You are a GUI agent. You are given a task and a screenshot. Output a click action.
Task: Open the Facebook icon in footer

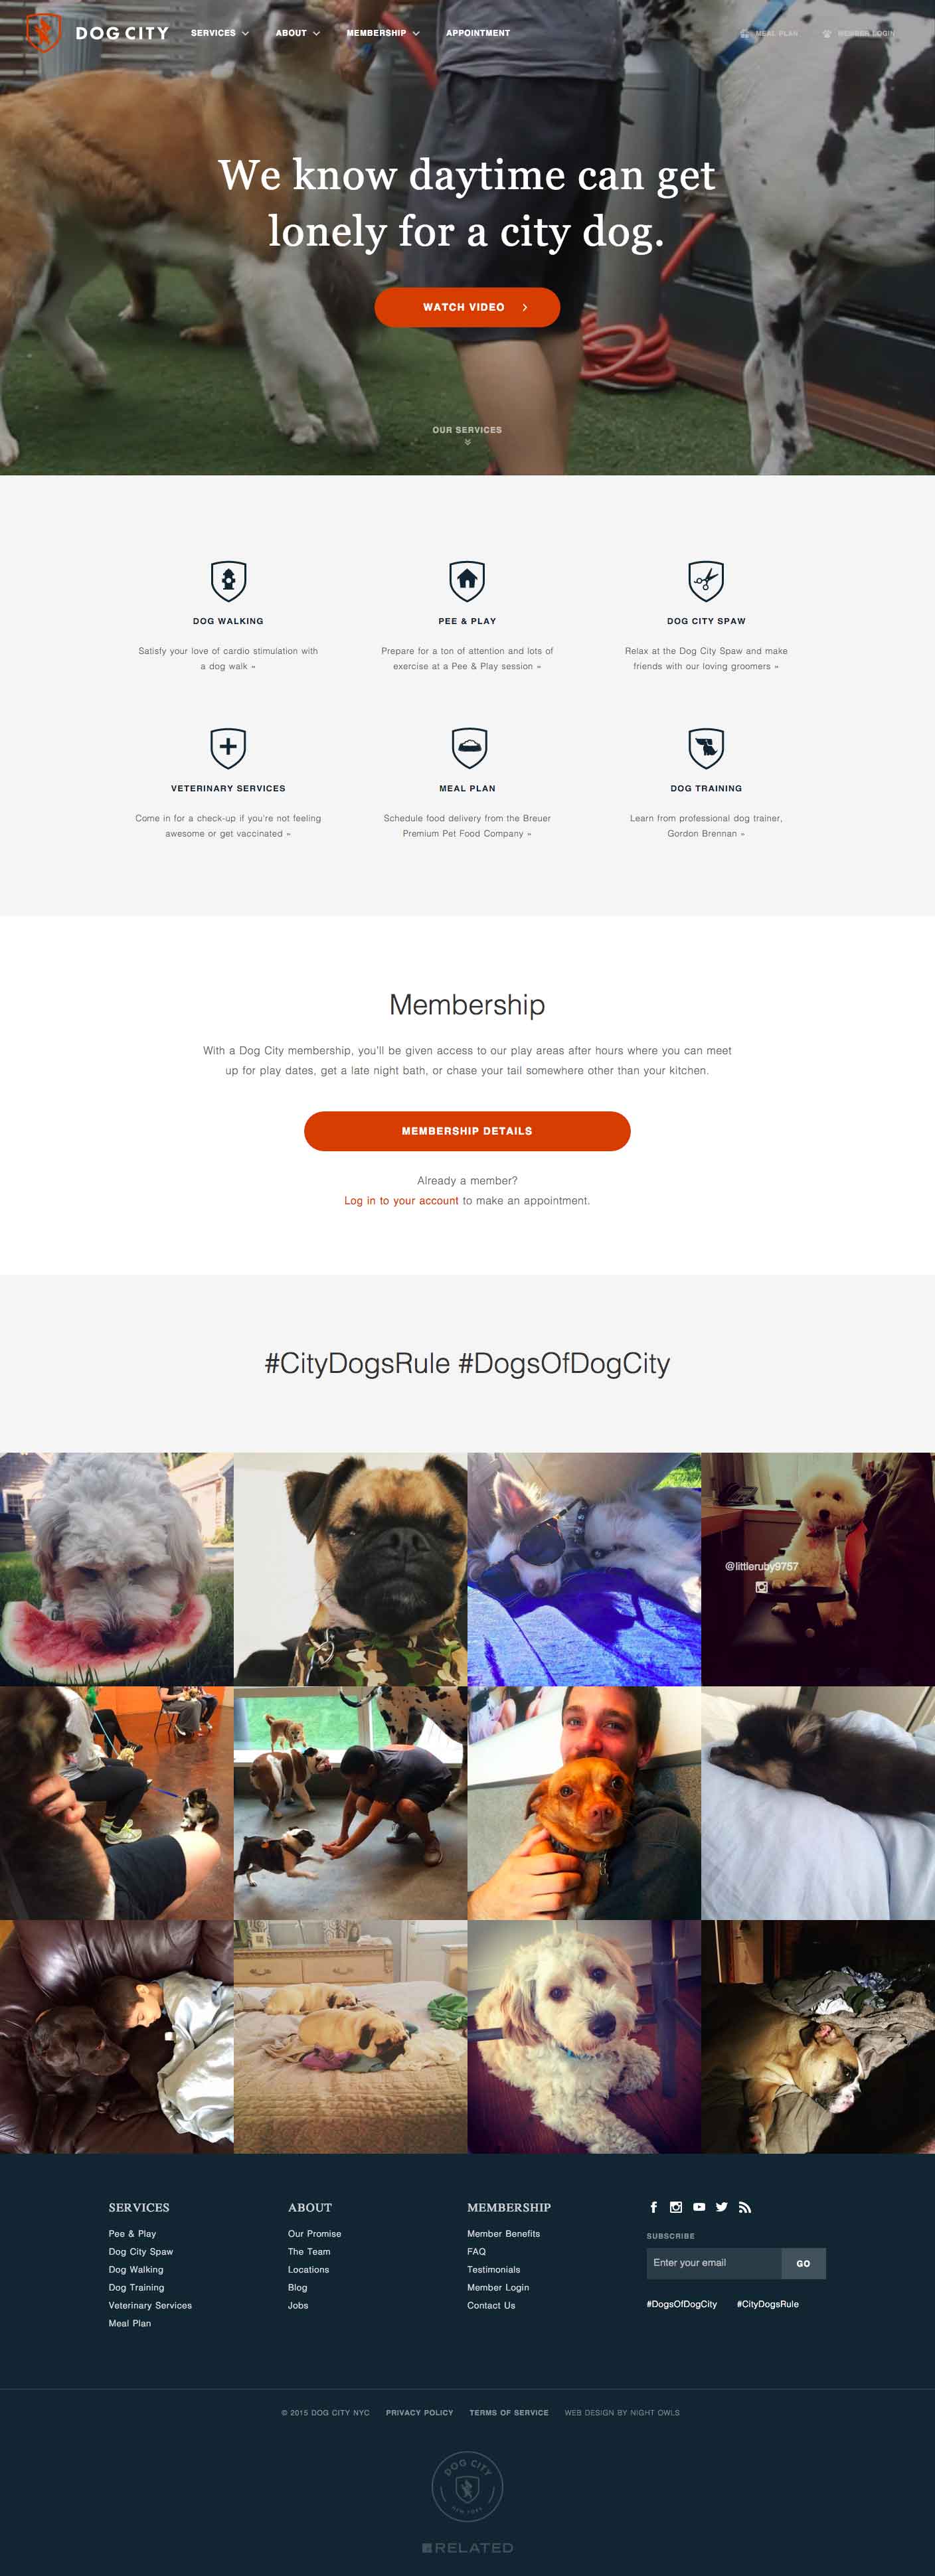[x=654, y=2207]
